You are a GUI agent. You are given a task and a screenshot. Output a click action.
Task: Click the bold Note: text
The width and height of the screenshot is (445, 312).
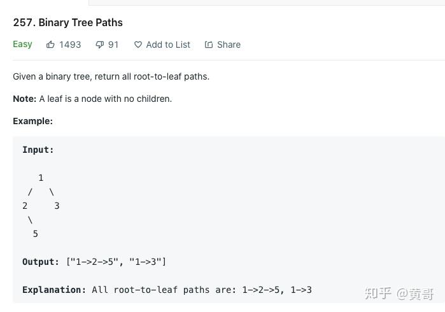coord(24,99)
